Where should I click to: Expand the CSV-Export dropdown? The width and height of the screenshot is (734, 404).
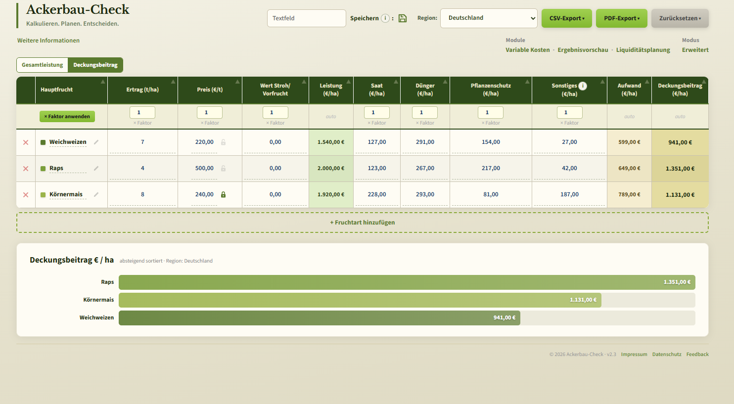tap(567, 18)
